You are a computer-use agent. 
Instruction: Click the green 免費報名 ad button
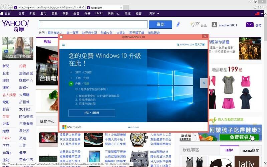tap(239, 137)
